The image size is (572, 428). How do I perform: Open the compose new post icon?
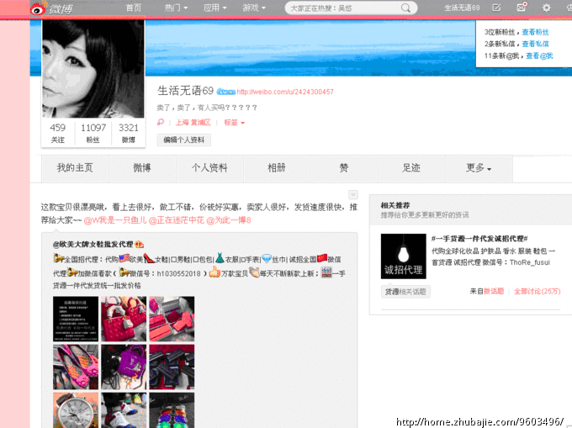pos(496,8)
